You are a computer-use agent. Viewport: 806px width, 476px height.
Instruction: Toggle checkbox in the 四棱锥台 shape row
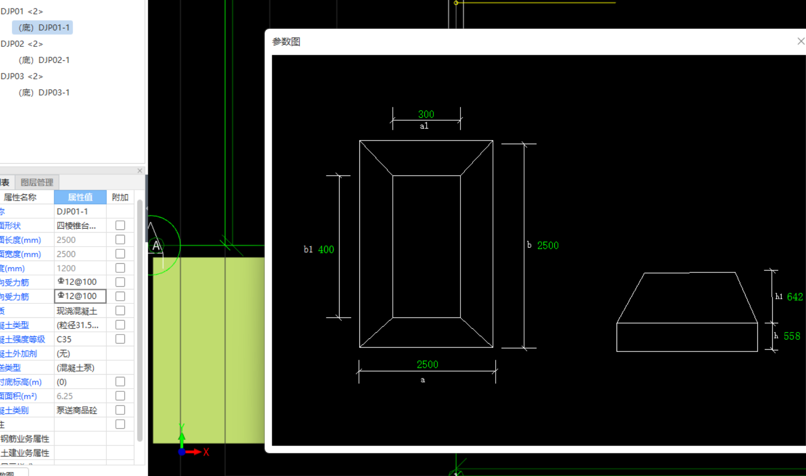click(x=120, y=225)
